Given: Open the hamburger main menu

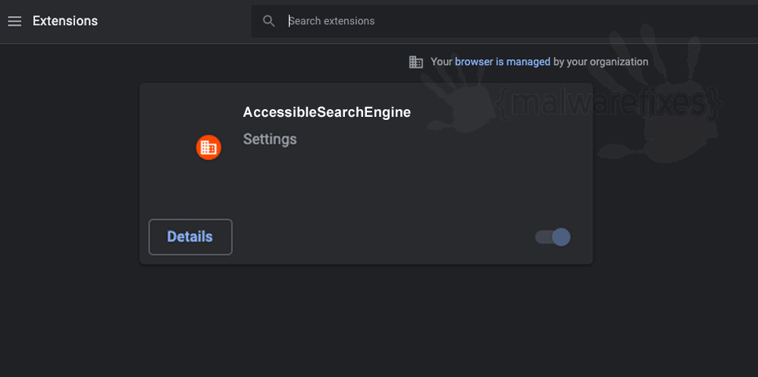Looking at the screenshot, I should (x=14, y=21).
